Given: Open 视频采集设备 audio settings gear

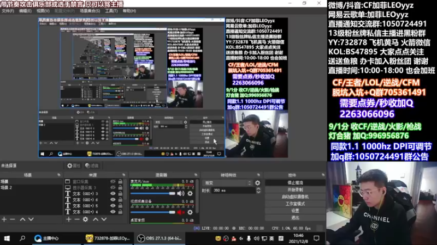Looking at the screenshot, I should [190, 212].
